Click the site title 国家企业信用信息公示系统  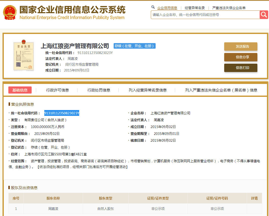[72, 10]
